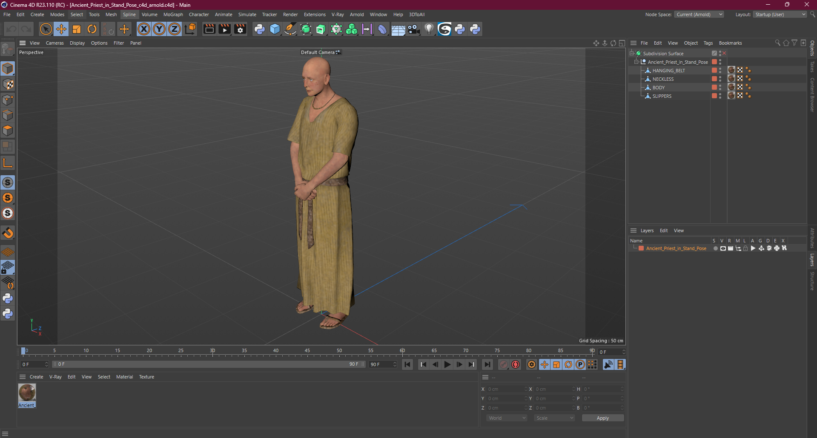
Task: Click the Enable Axis L-shaped icon
Action: tap(8, 163)
